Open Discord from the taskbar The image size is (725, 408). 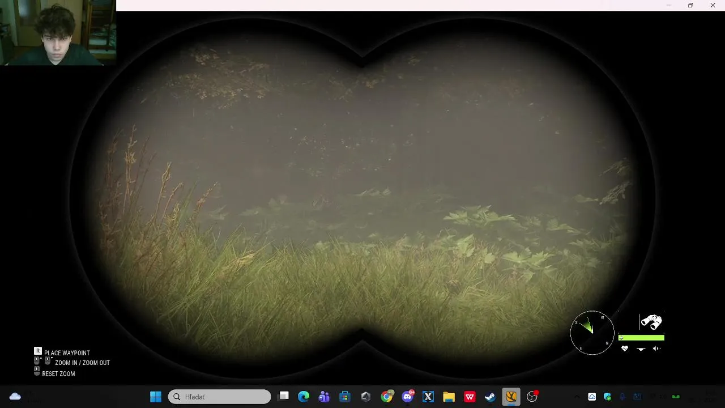click(x=407, y=397)
